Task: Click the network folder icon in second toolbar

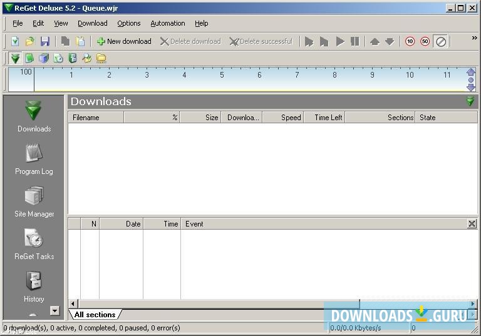Action: (x=101, y=58)
